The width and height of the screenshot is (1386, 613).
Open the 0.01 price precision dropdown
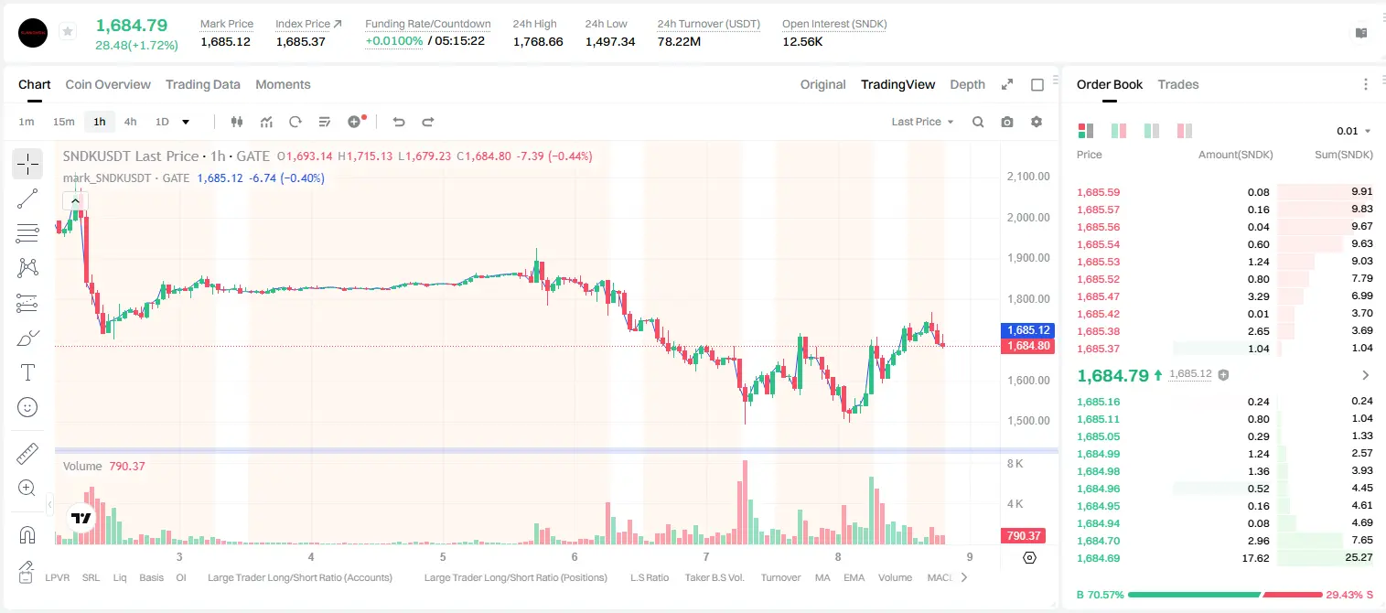[1354, 131]
